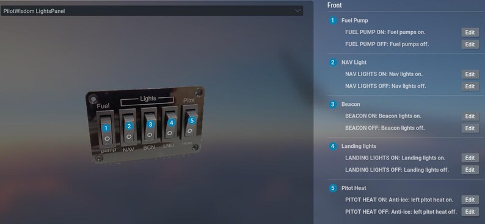Select the Beacon section heading
Image resolution: width=485 pixels, height=224 pixels.
tap(351, 104)
